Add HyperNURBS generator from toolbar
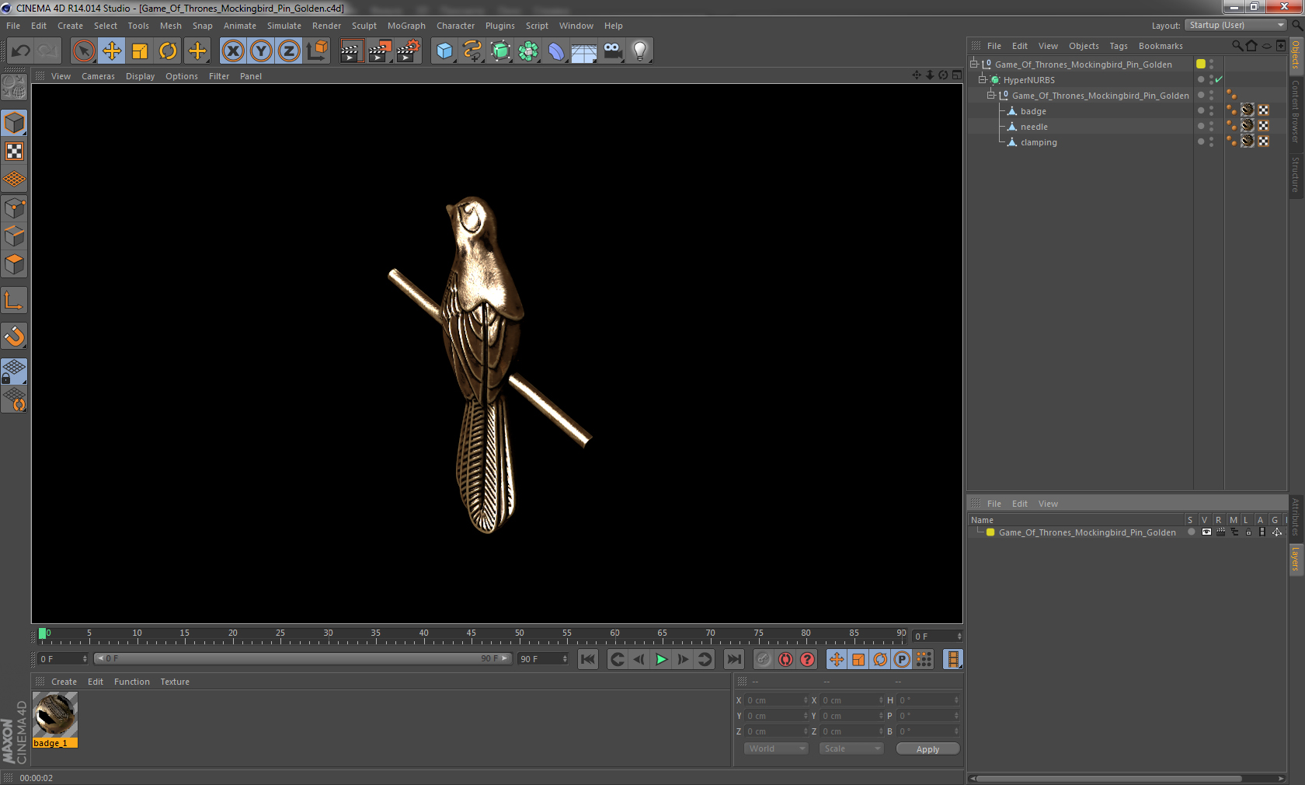Viewport: 1305px width, 785px height. (500, 51)
